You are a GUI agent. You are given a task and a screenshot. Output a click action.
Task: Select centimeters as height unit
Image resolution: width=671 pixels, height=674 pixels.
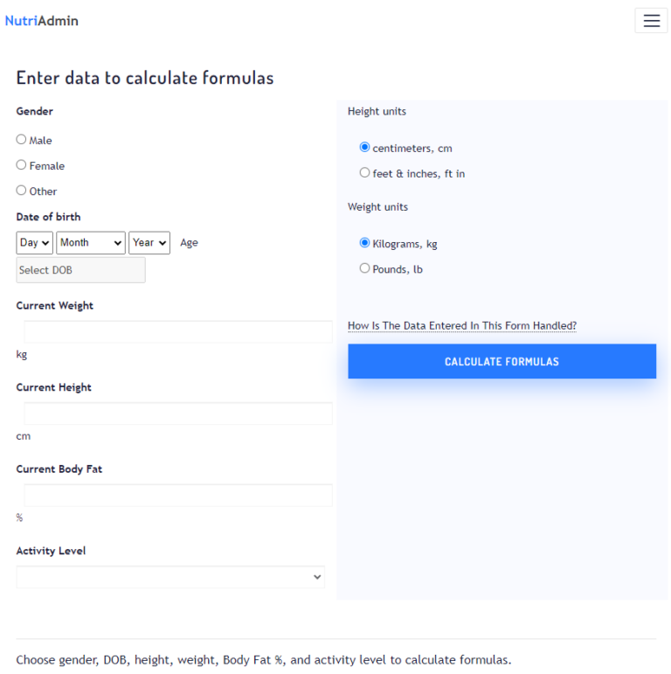(x=365, y=148)
